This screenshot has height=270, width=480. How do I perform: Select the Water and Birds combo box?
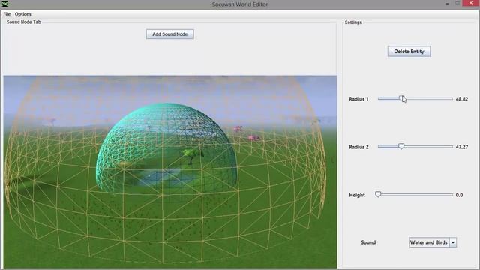pyautogui.click(x=433, y=242)
